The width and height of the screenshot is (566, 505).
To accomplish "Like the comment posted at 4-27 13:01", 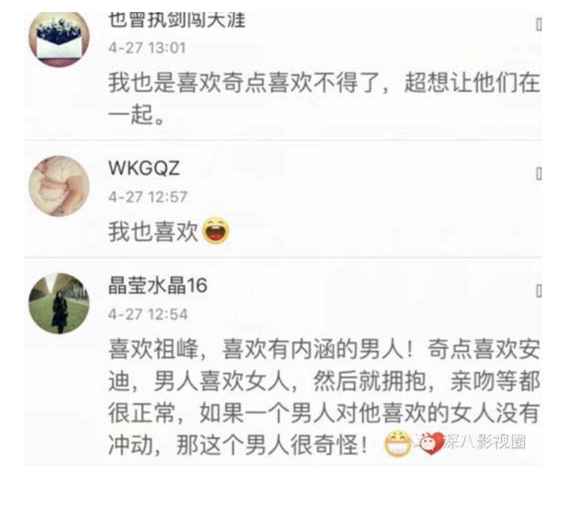I will [x=538, y=25].
